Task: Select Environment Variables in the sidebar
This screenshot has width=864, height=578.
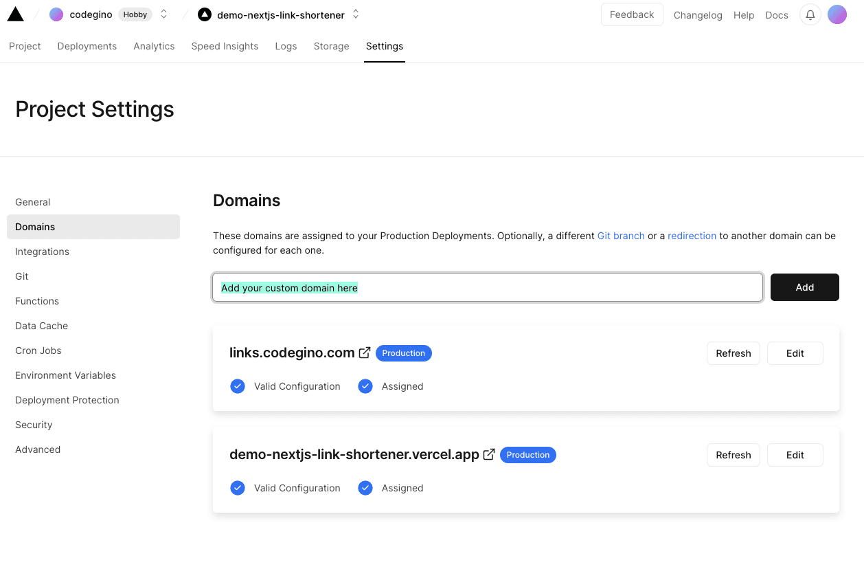Action: pyautogui.click(x=65, y=375)
